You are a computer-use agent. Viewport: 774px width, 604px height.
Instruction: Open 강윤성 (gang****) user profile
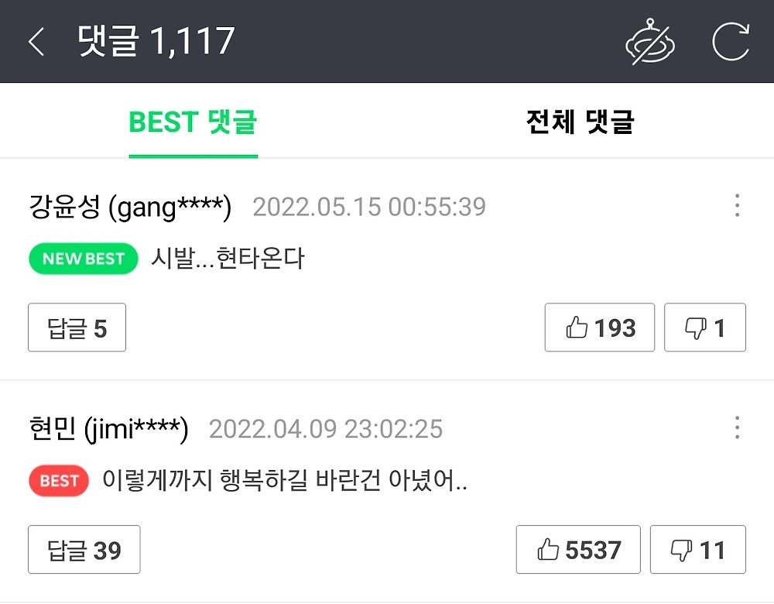pyautogui.click(x=130, y=207)
